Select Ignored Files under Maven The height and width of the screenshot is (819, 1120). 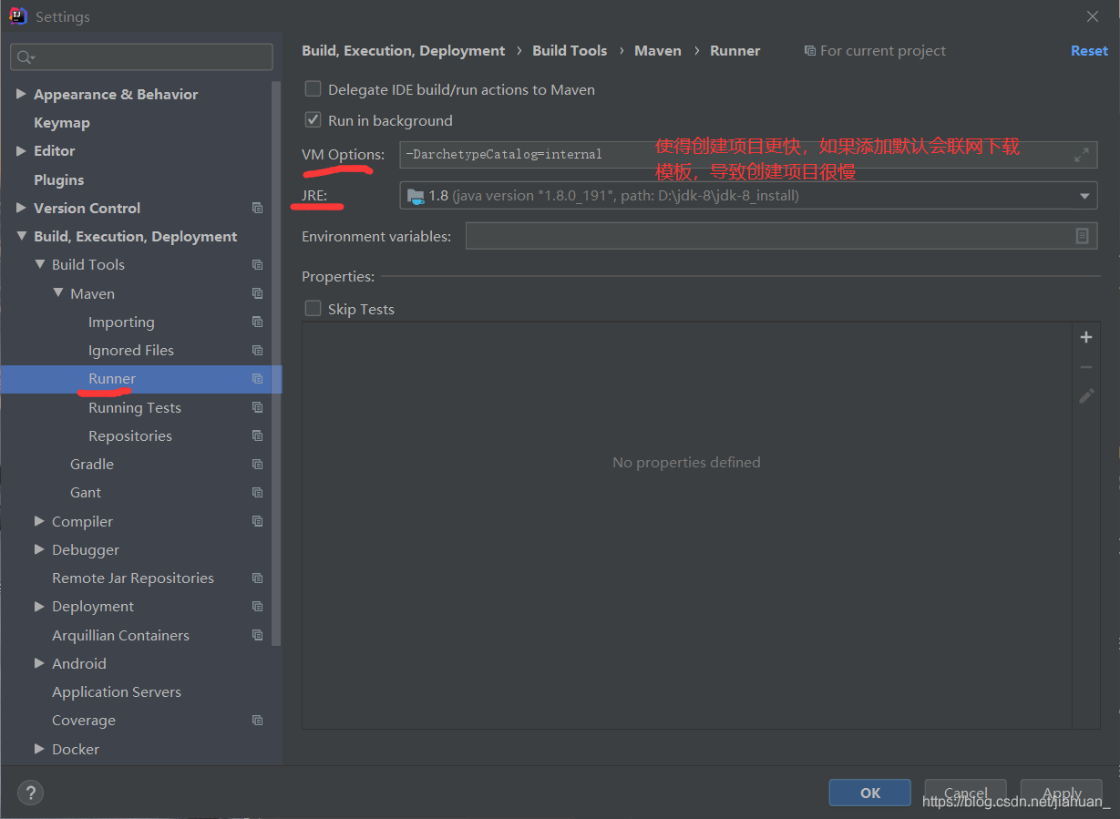pos(131,350)
